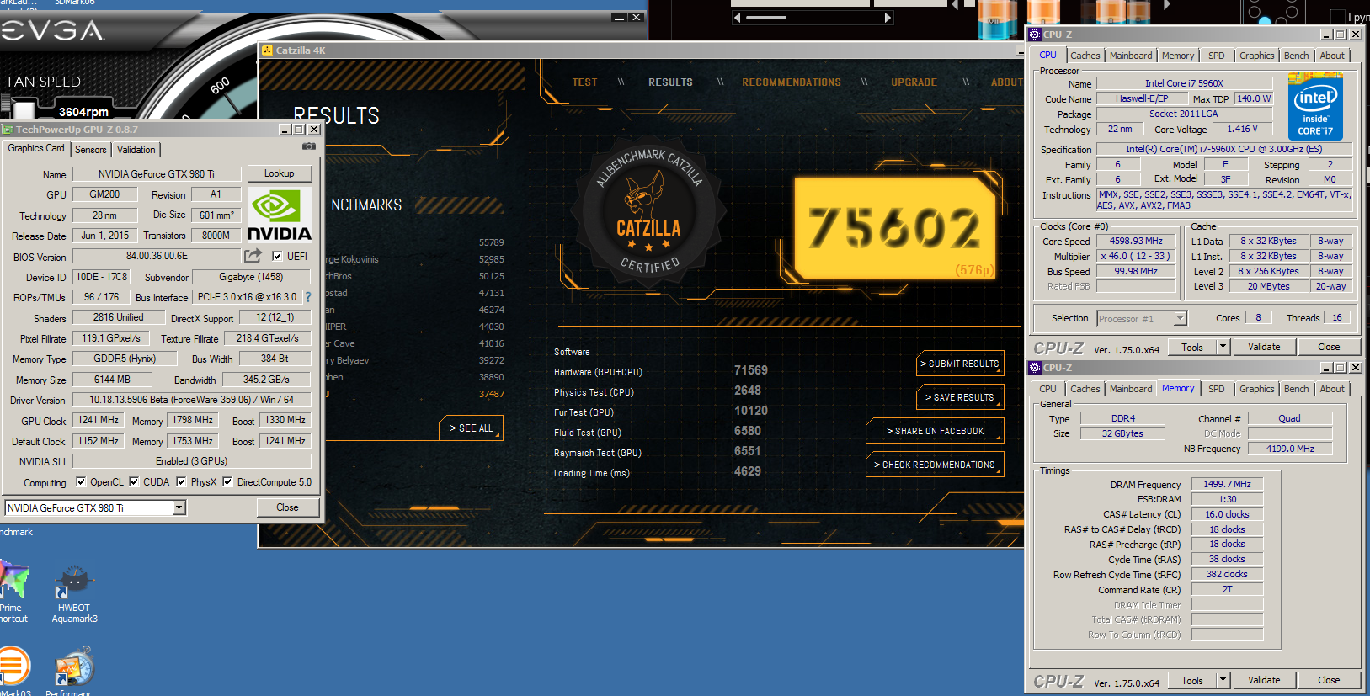This screenshot has width=1370, height=696.
Task: Click the Intel Core i7 logo in CPU-Z
Action: (1315, 106)
